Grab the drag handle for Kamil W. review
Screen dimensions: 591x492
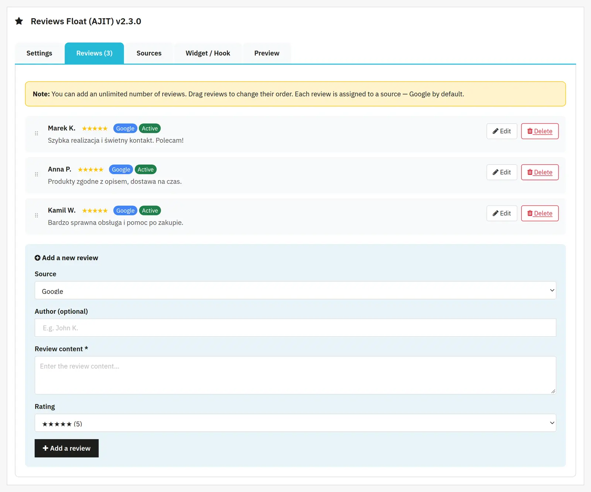tap(36, 215)
